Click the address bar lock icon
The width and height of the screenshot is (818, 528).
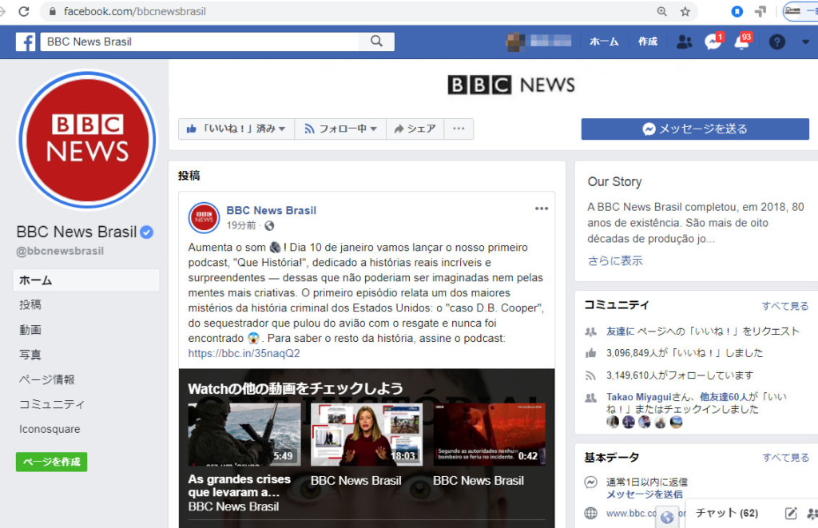tap(52, 11)
